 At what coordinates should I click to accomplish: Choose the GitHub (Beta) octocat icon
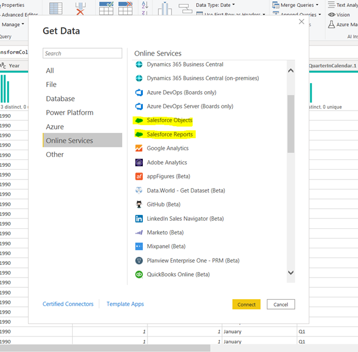coord(138,204)
